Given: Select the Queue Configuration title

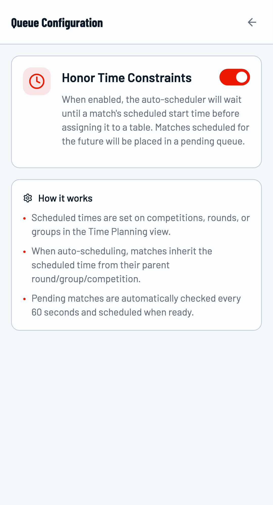Looking at the screenshot, I should point(57,22).
